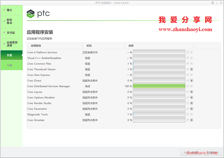
Task: Click retry icon for Diagnostic Tools
Action: [188, 114]
